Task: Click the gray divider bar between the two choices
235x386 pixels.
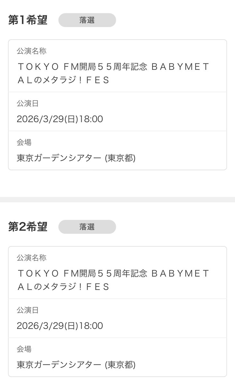Action: [x=117, y=199]
